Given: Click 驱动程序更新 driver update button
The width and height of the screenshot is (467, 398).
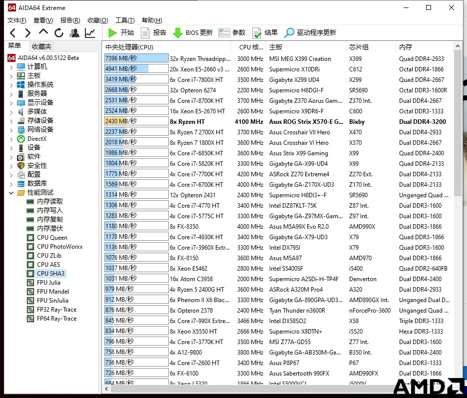Looking at the screenshot, I should point(310,33).
